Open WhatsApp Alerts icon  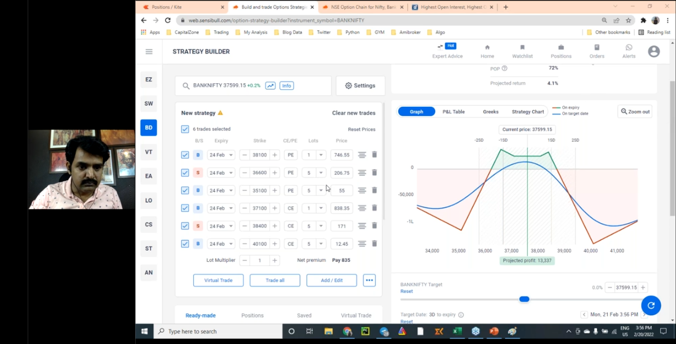click(629, 48)
